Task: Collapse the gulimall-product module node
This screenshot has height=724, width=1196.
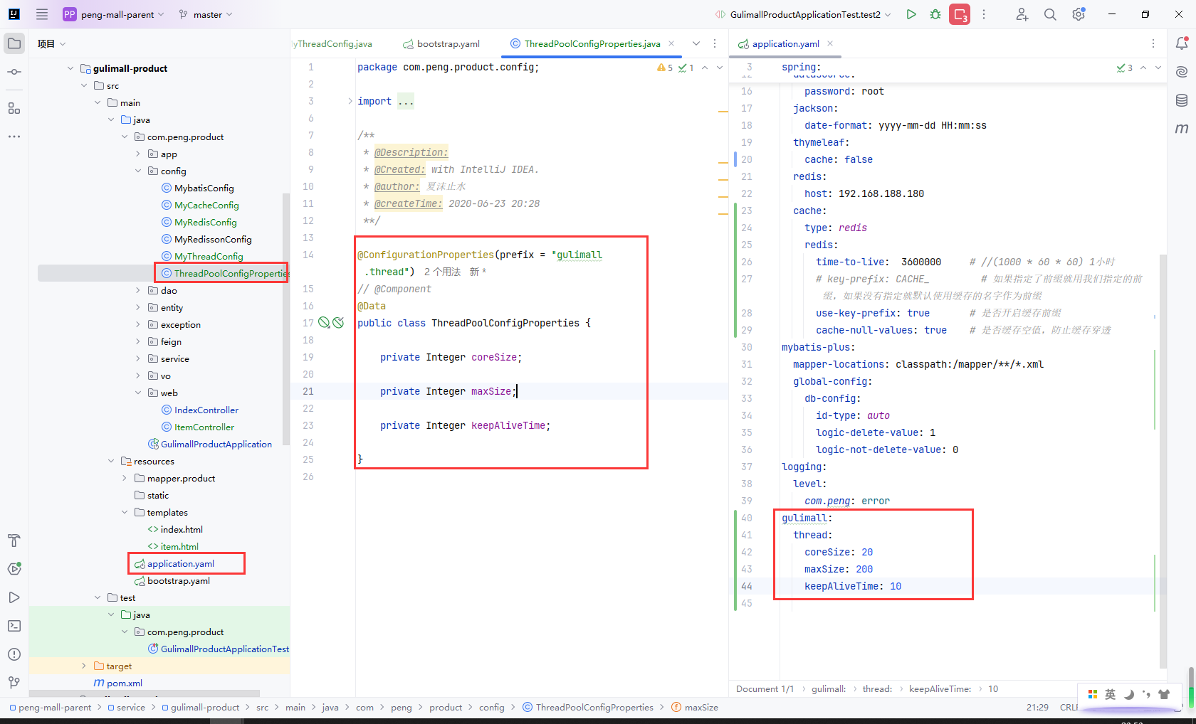Action: pyautogui.click(x=70, y=68)
